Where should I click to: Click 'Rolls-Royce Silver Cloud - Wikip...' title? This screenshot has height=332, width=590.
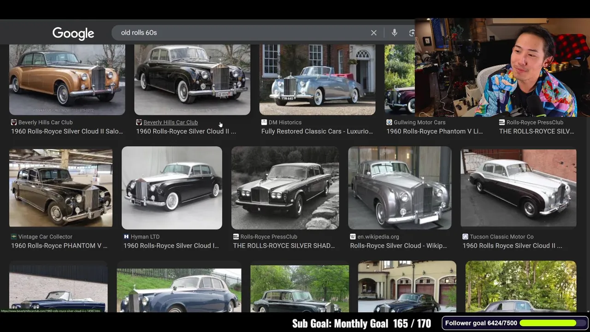398,246
